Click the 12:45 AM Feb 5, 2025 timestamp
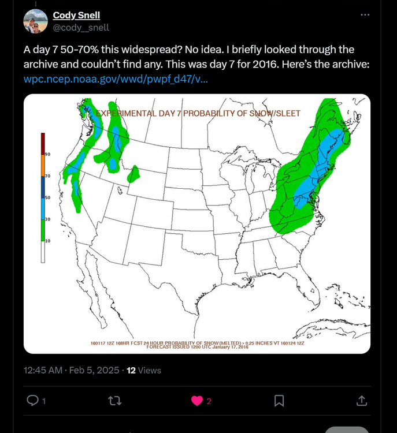 coord(71,370)
